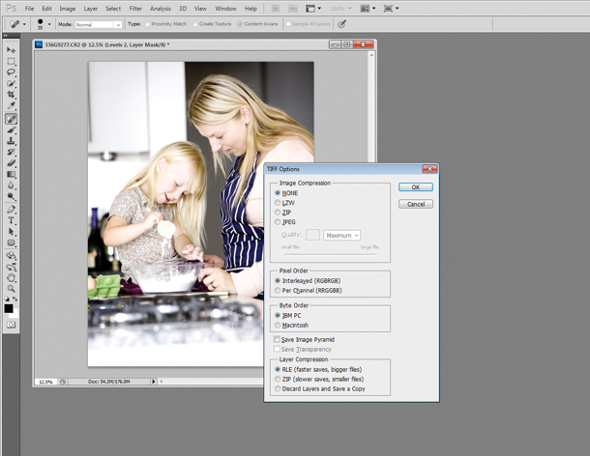Select the Brush tool
590x456 pixels.
pos(11,130)
